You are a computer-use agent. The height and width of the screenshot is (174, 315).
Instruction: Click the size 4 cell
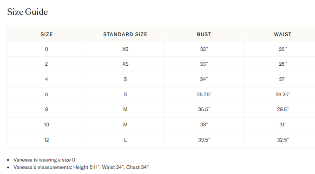pyautogui.click(x=46, y=79)
